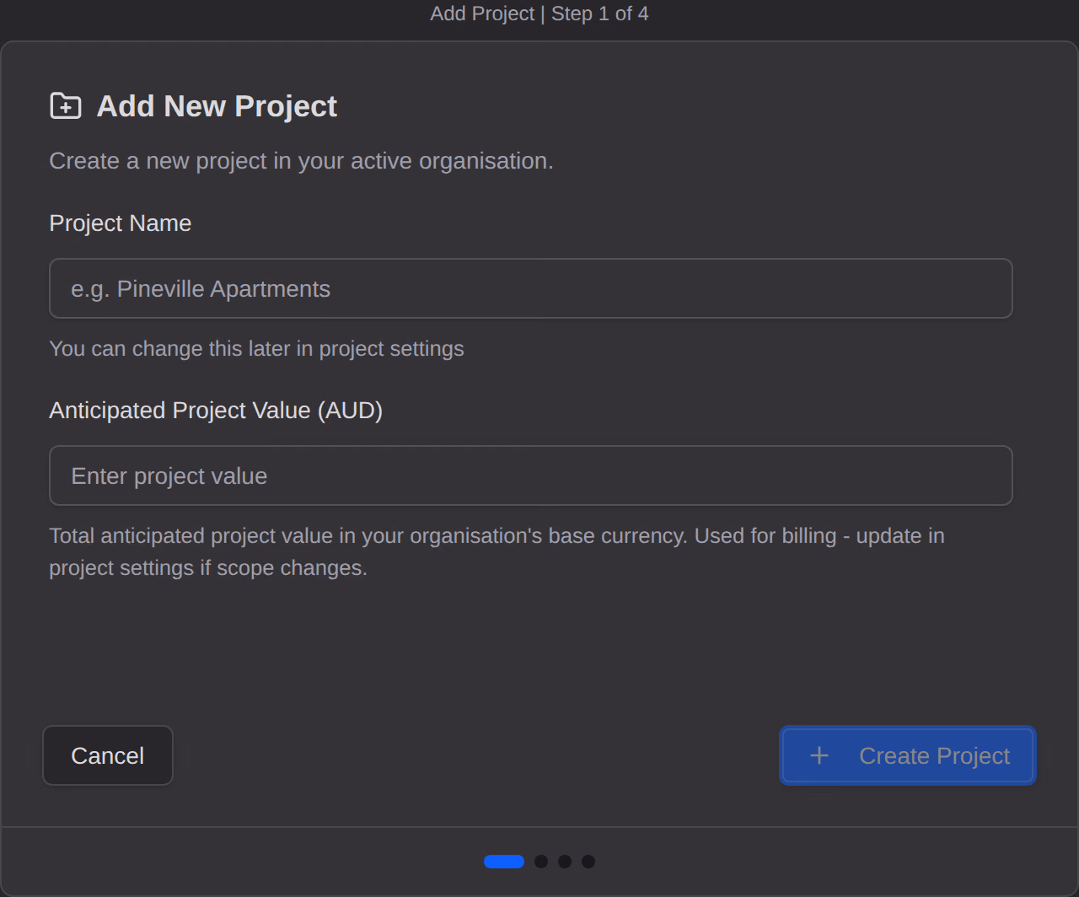The width and height of the screenshot is (1079, 897).
Task: Click the 'Project Name' field label
Action: point(121,223)
